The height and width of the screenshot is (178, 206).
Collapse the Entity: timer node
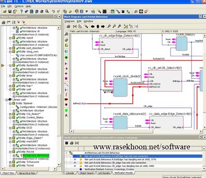[10, 76]
